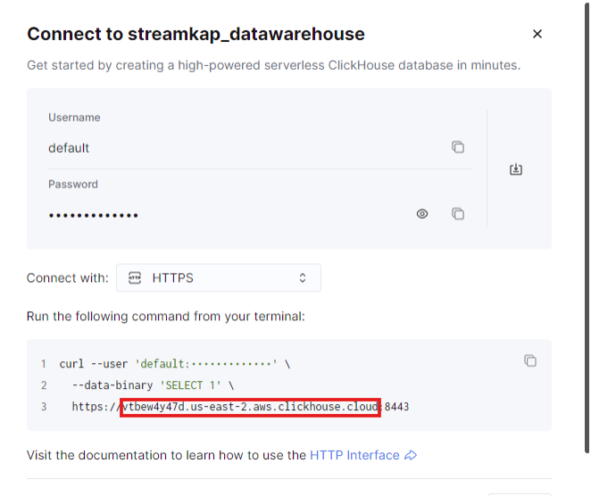Close the Connect to streamkap_datawarehouse dialog

tap(537, 34)
